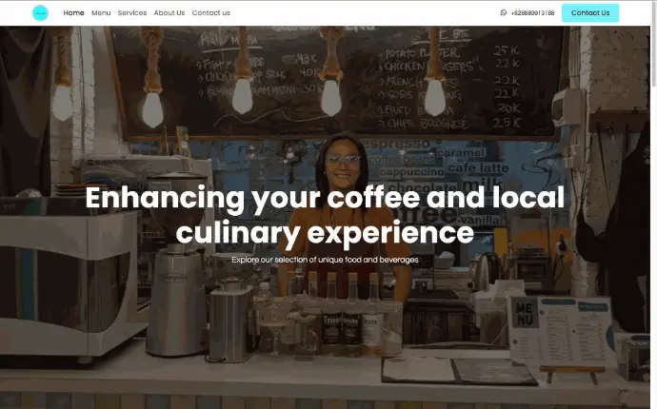
Task: Click the espresso machine on the left
Action: pos(70,274)
